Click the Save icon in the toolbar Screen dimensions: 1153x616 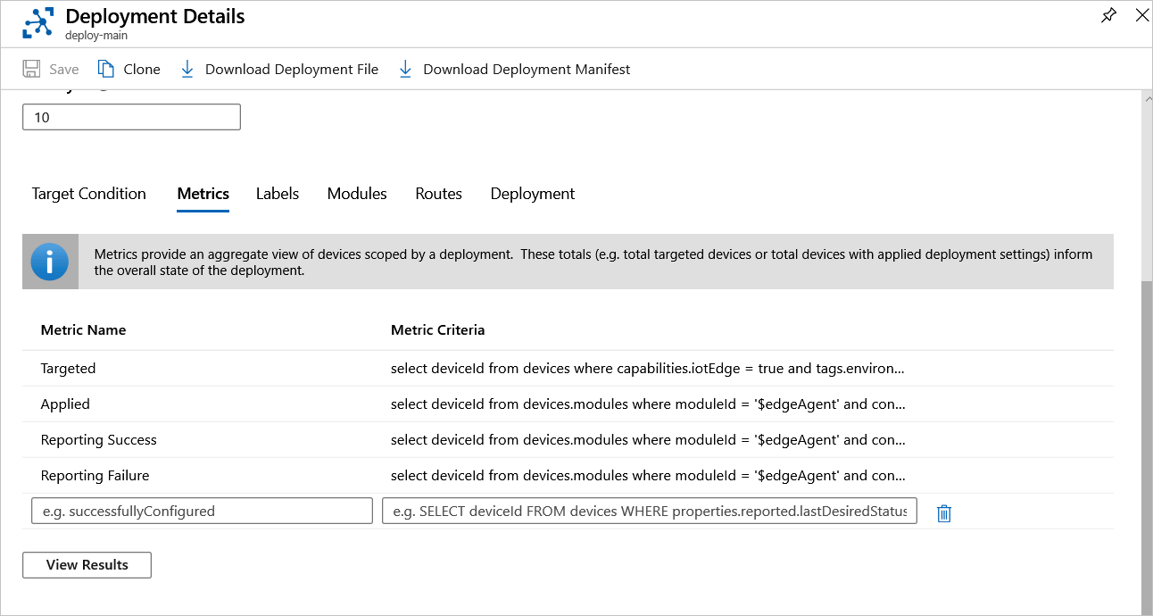click(x=31, y=68)
